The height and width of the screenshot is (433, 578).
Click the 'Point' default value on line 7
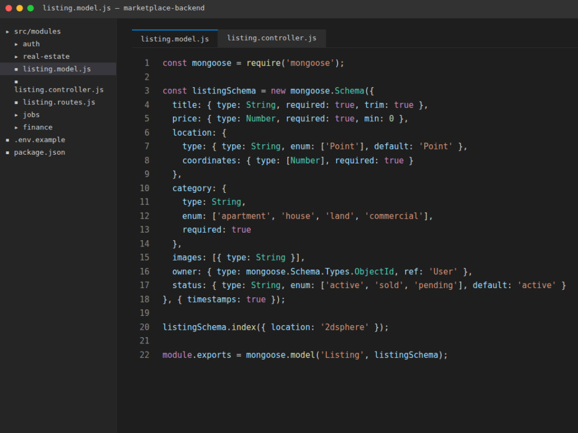[435, 146]
